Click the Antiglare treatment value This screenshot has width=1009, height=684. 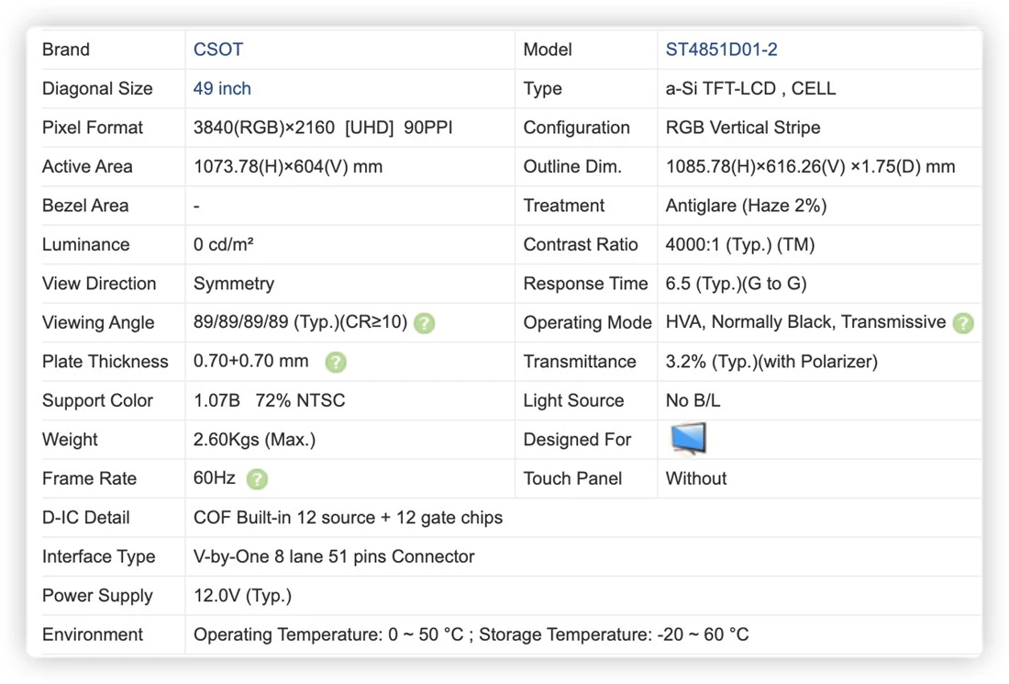coord(746,206)
